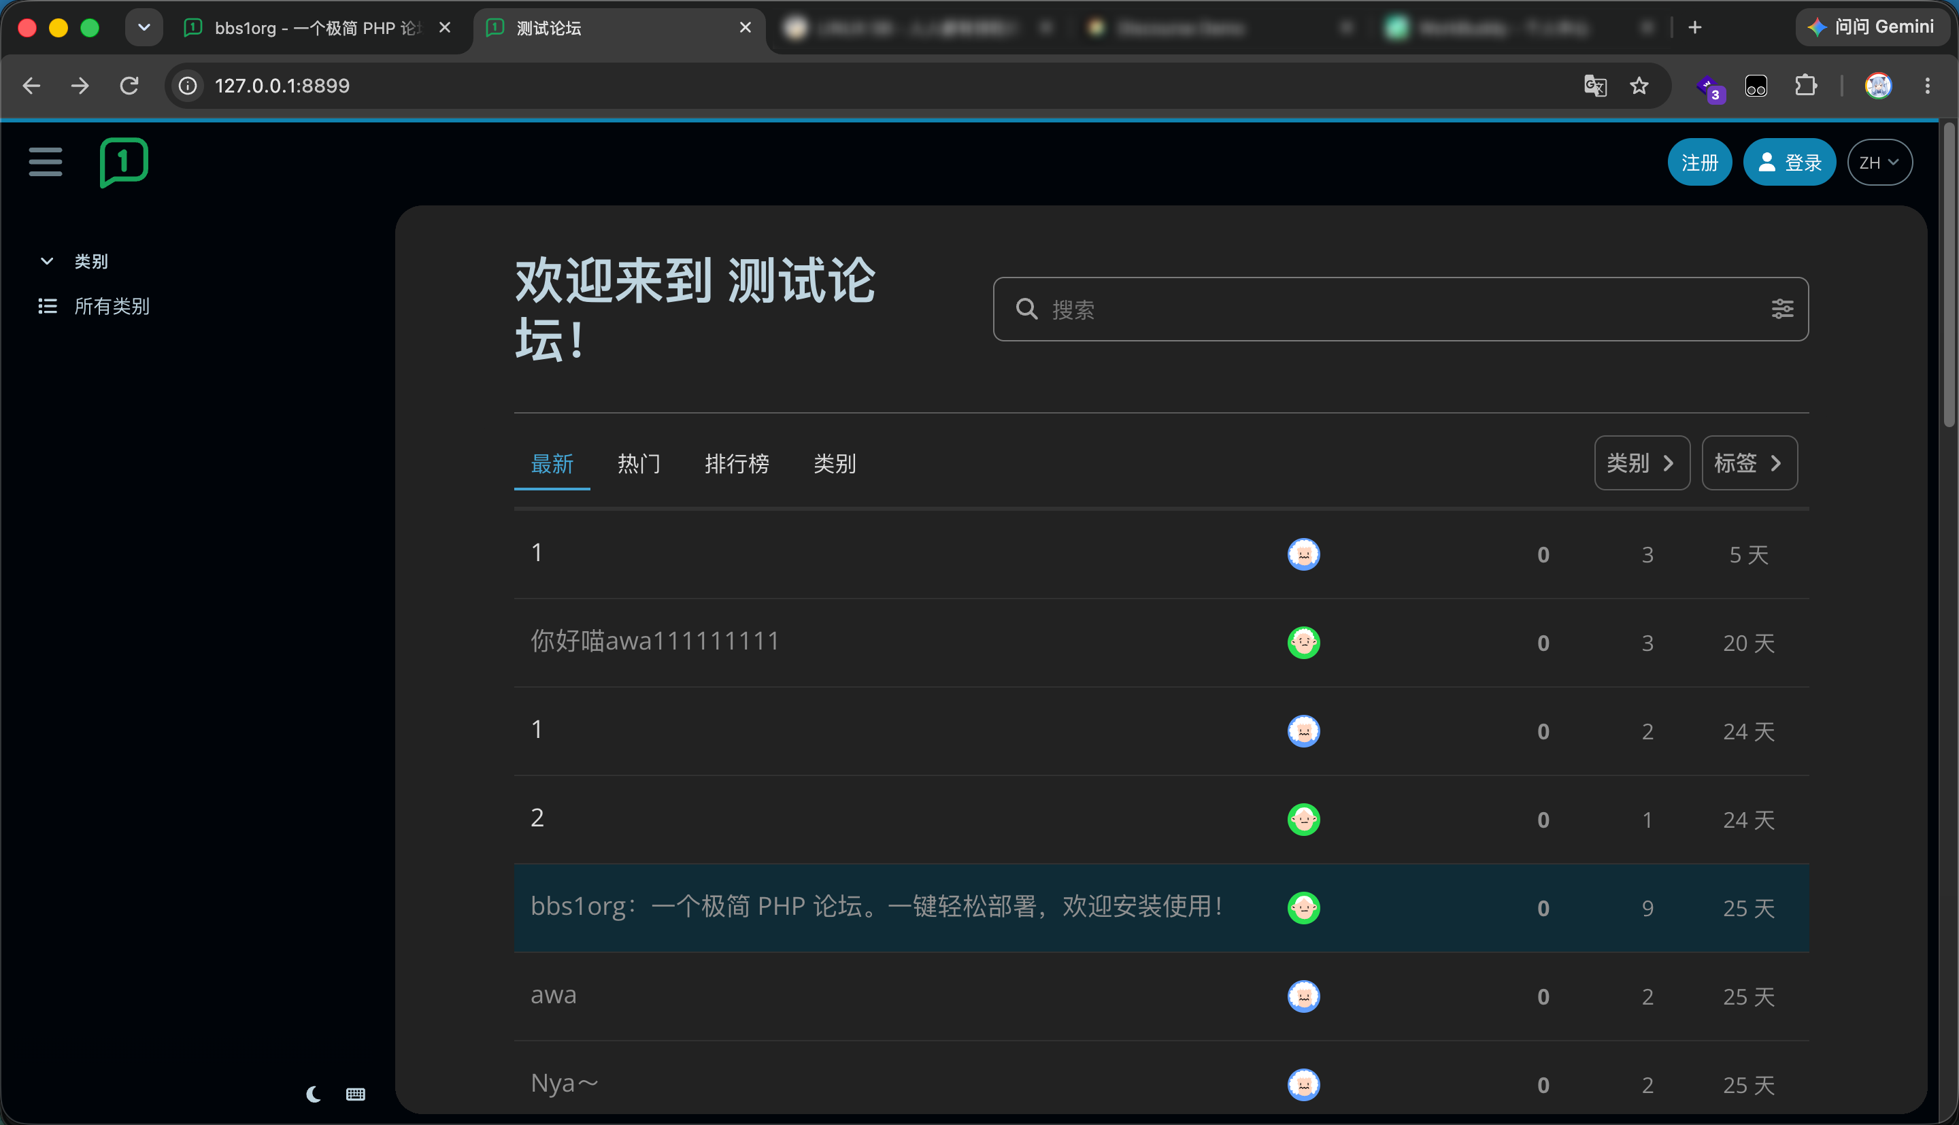This screenshot has height=1125, width=1959.
Task: Switch to the 'bbs1org - 一个极简 PHP' browser tab
Action: [x=318, y=28]
